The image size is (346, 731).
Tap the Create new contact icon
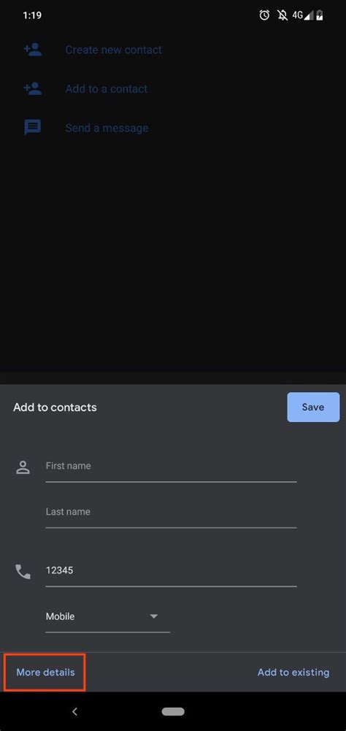coord(33,50)
